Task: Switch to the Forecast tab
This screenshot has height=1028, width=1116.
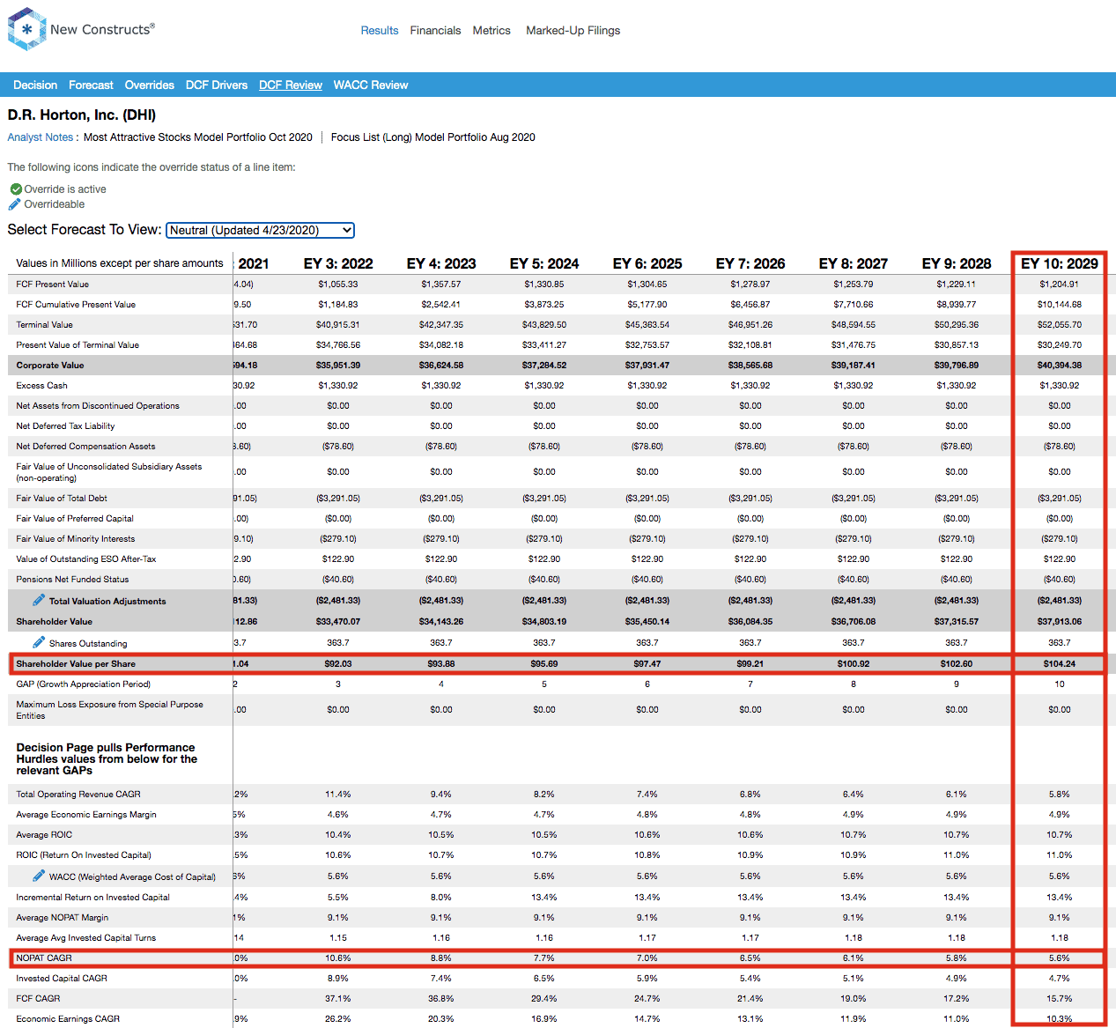Action: point(91,85)
